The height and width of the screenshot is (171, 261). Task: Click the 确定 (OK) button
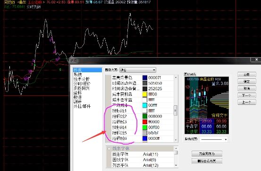246,82
